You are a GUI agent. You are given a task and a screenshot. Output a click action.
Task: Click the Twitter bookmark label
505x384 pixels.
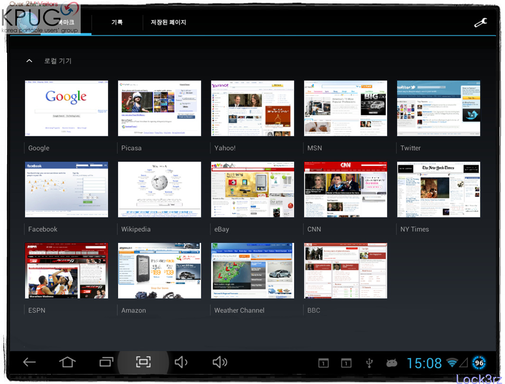tap(411, 148)
